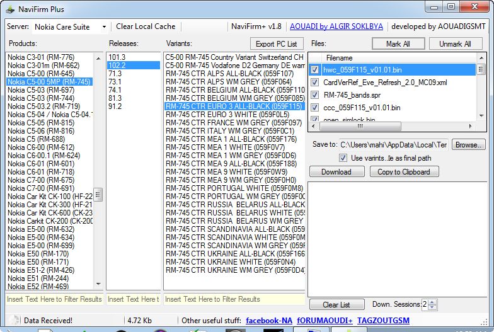The image size is (494, 332).
Task: Select release 74.1
Action: click(134, 89)
